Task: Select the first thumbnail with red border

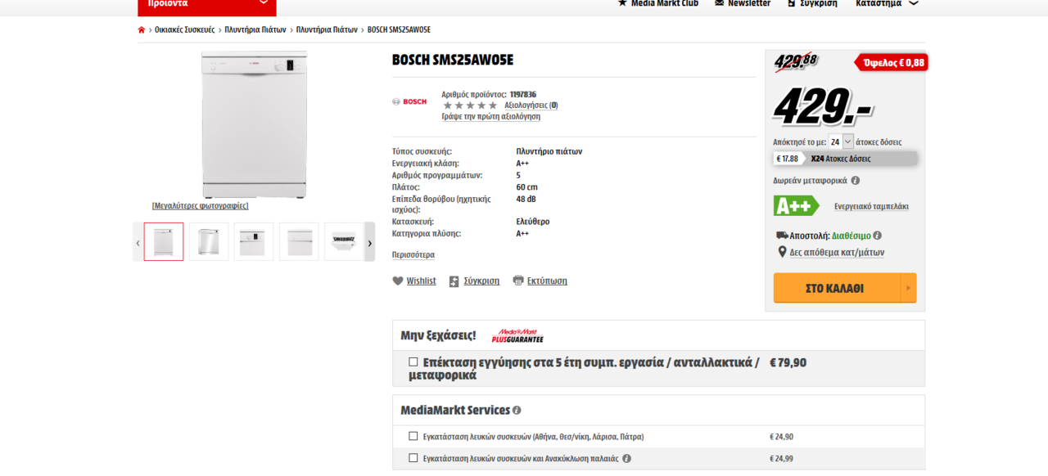Action: click(x=164, y=242)
